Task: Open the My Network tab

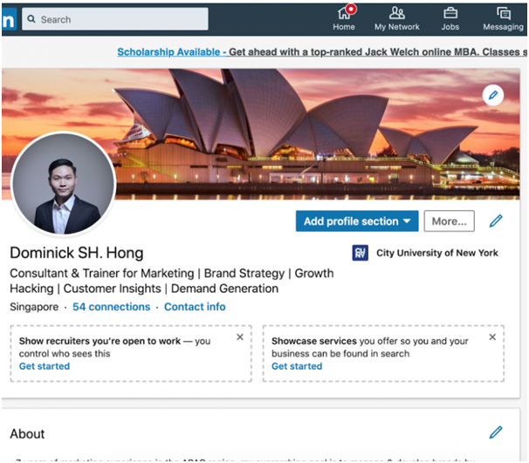Action: point(396,19)
